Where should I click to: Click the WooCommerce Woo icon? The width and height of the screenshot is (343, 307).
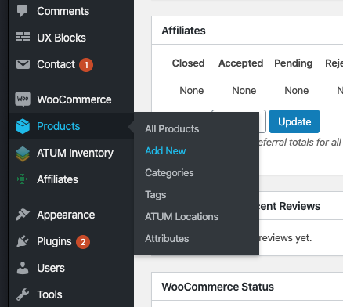click(23, 99)
